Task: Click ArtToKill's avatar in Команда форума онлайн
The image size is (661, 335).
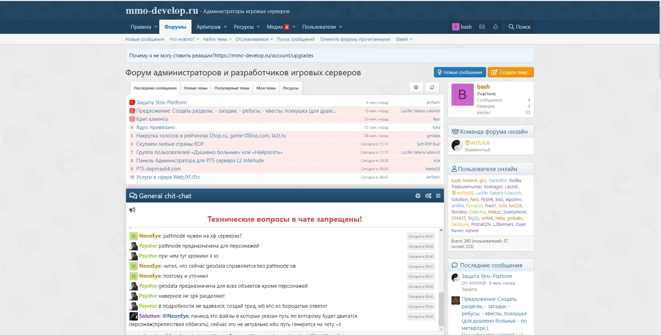Action: tap(457, 145)
